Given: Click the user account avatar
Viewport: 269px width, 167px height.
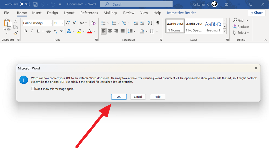Looking at the screenshot, I should pyautogui.click(x=214, y=4).
